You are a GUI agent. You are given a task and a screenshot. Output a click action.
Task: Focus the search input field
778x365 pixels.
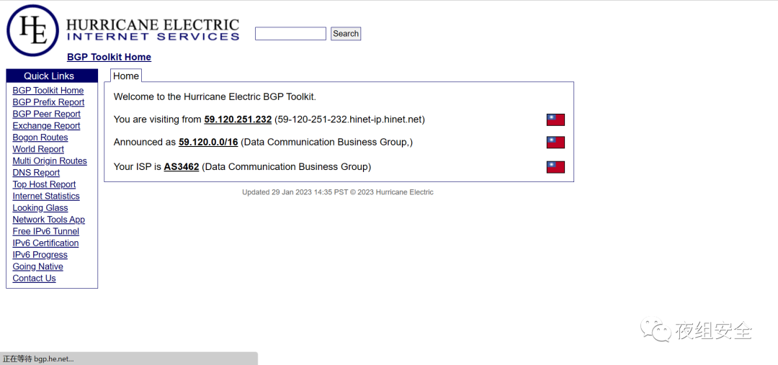290,34
